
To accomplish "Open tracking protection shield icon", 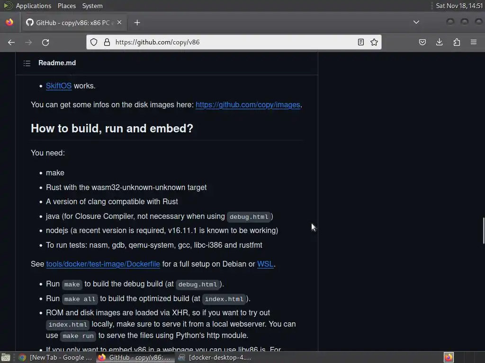I will [x=94, y=42].
